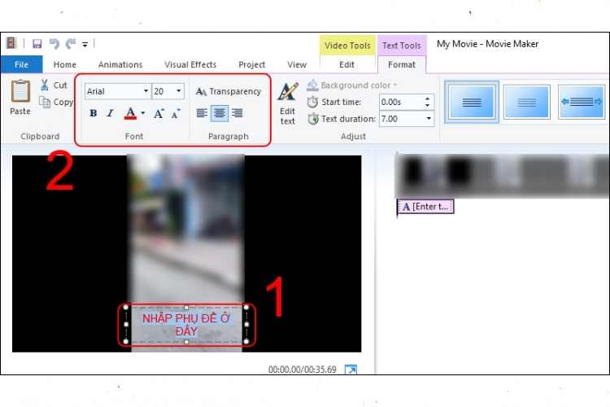The height and width of the screenshot is (407, 610).
Task: Click the blurred video clip on storyboard
Action: tap(502, 176)
